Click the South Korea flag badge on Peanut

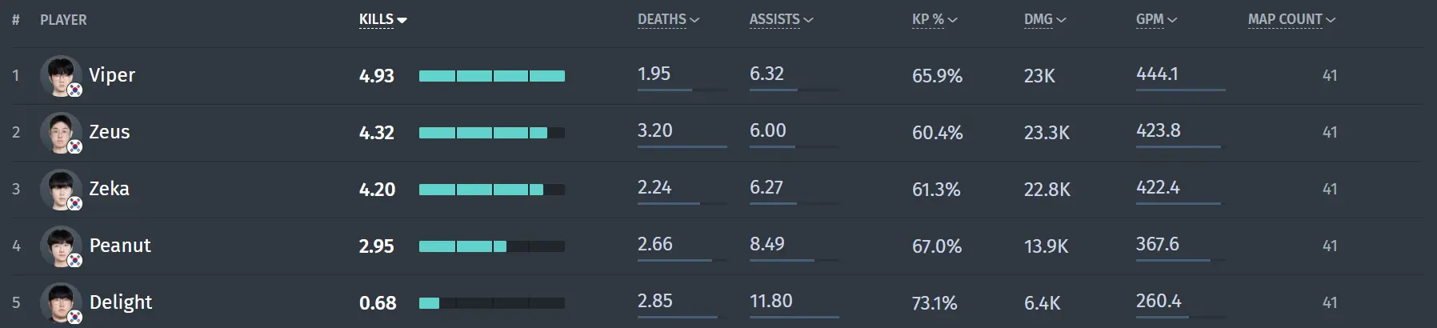pyautogui.click(x=74, y=260)
